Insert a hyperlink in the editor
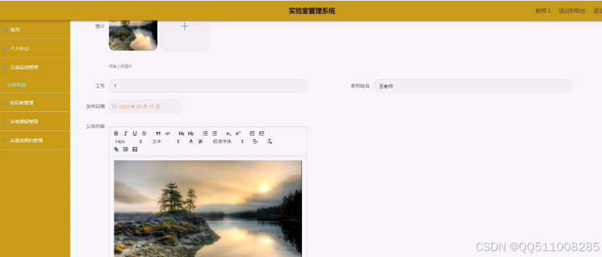 tap(116, 150)
